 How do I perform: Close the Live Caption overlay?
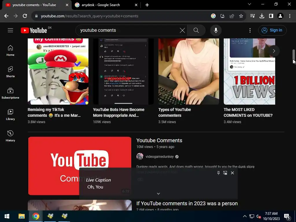tap(232, 173)
